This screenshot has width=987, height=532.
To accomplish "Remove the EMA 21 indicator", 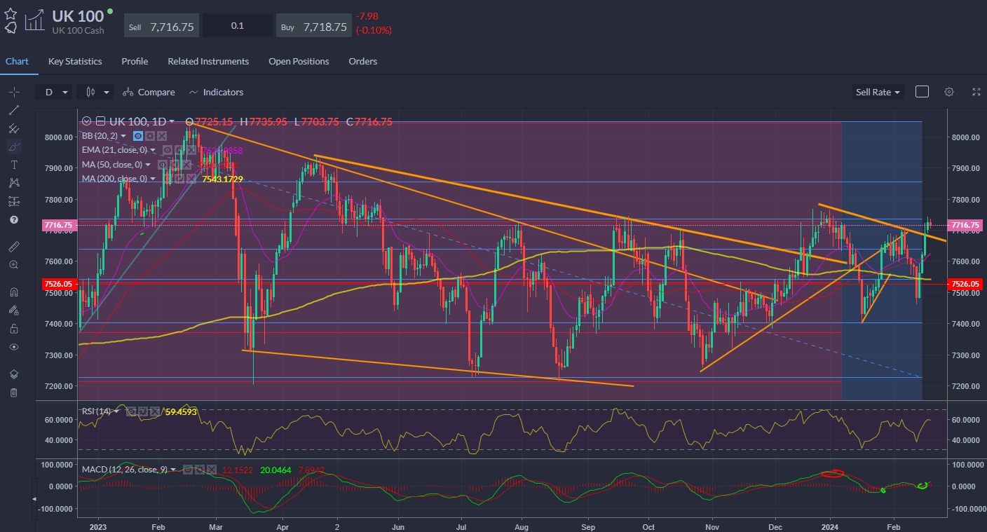I will pos(191,150).
